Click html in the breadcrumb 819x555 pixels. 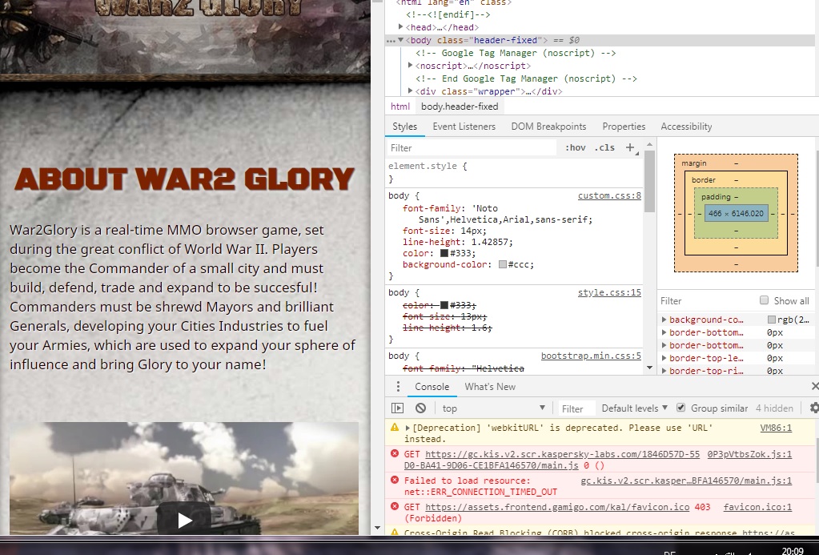click(x=400, y=107)
